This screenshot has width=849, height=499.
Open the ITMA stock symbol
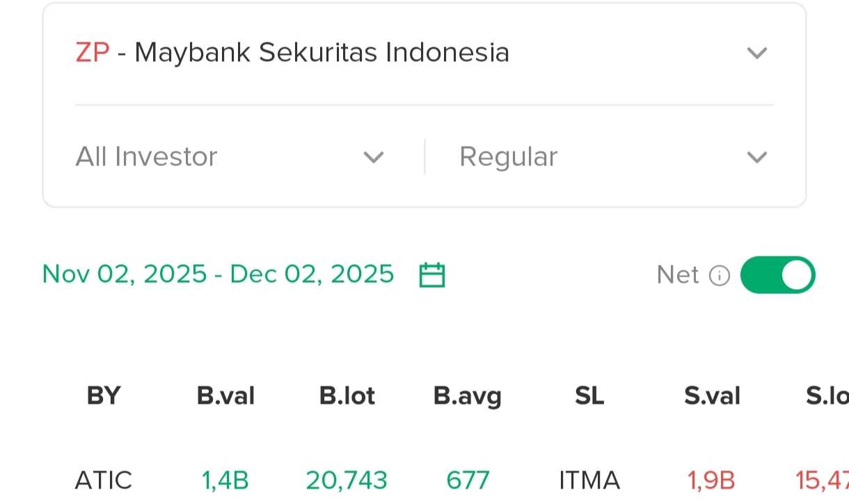pos(589,480)
